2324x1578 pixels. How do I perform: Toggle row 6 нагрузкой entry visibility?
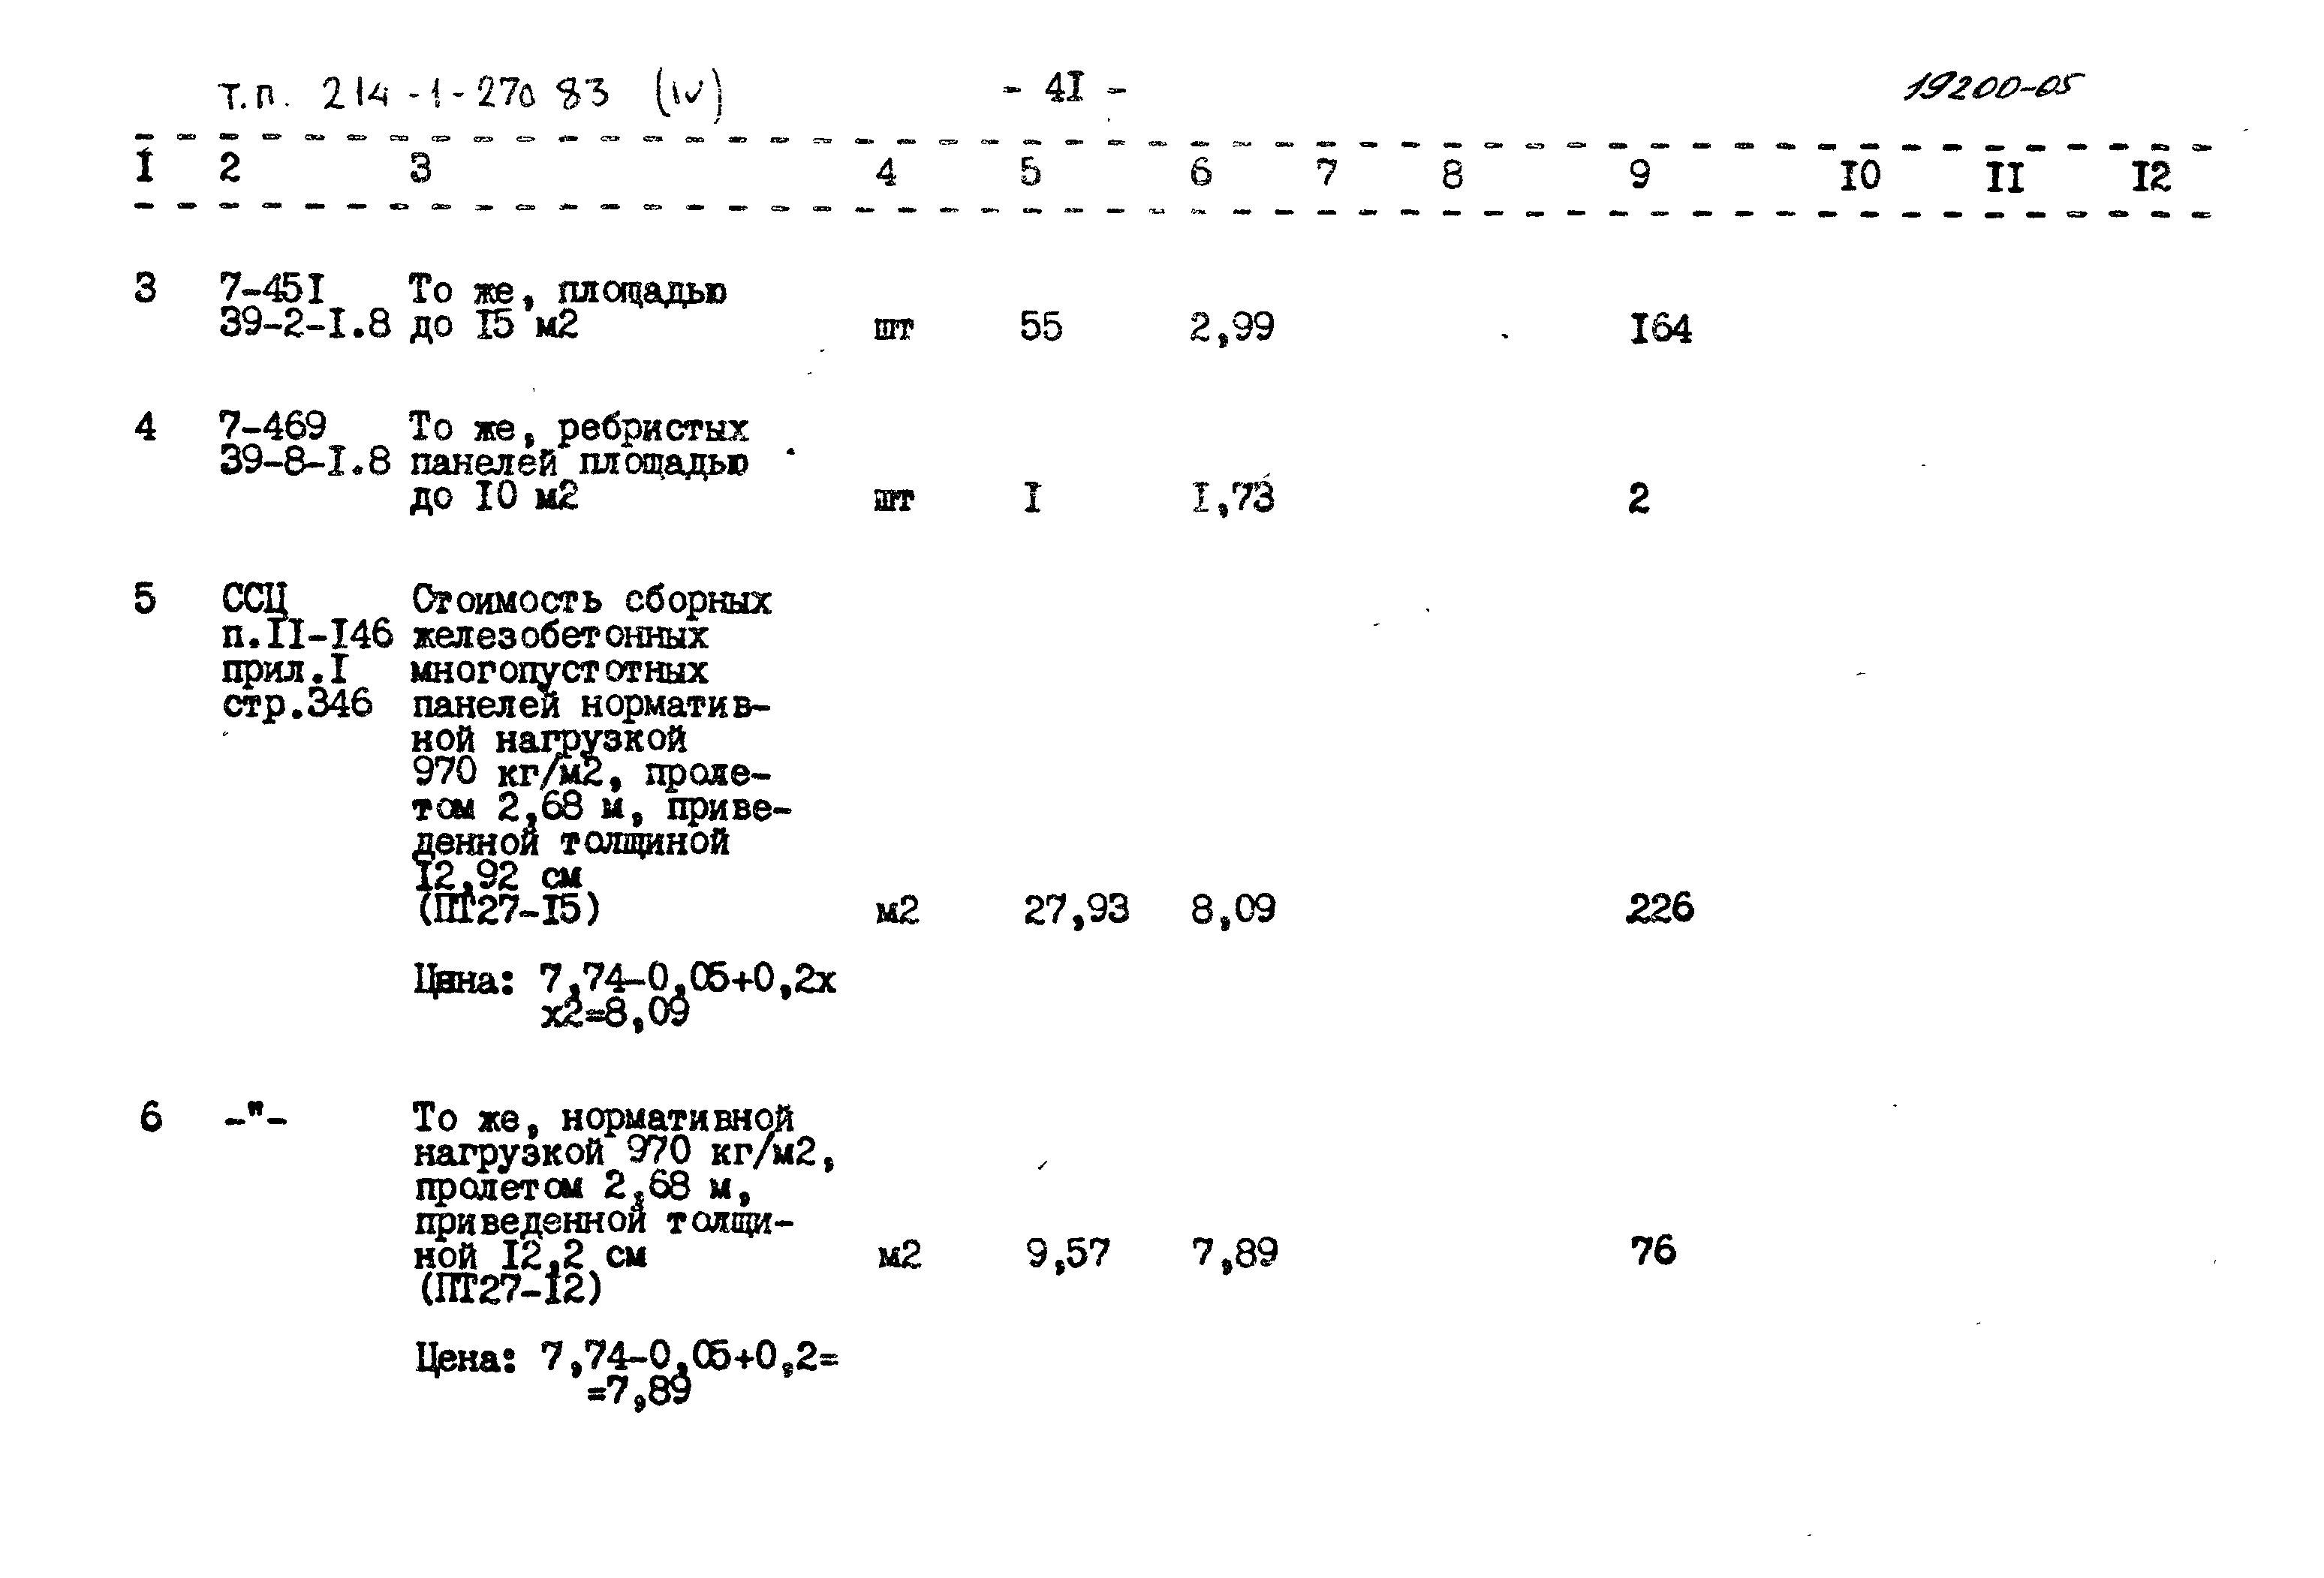pyautogui.click(x=477, y=1153)
